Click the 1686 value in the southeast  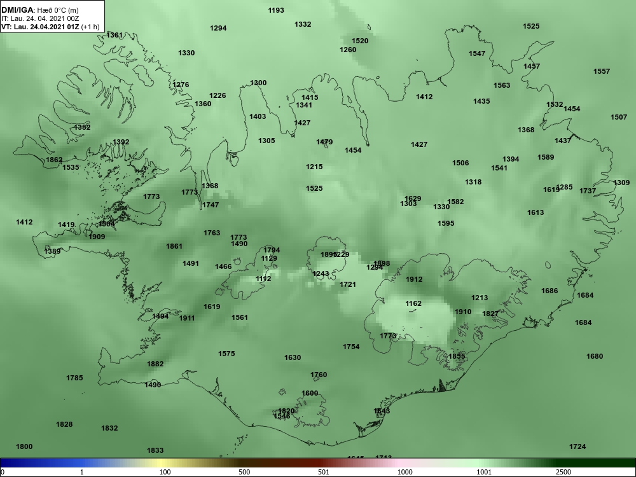coord(550,291)
